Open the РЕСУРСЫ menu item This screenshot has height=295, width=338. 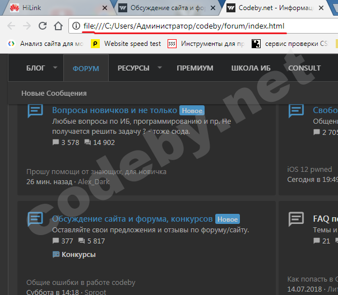pos(133,68)
